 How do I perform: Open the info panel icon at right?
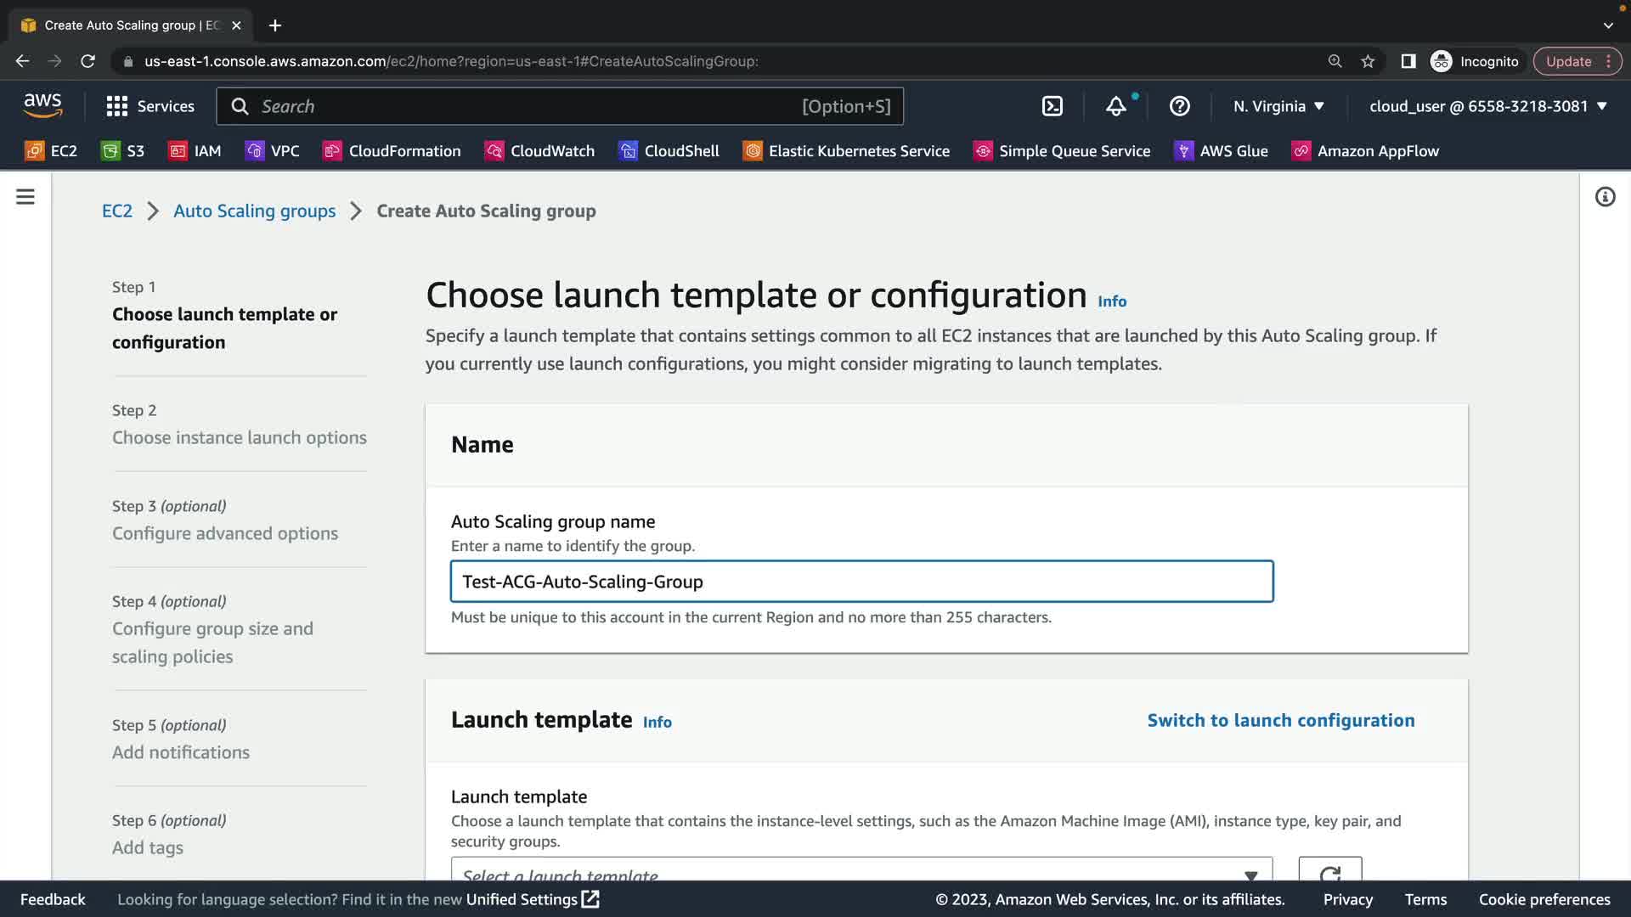pos(1605,197)
